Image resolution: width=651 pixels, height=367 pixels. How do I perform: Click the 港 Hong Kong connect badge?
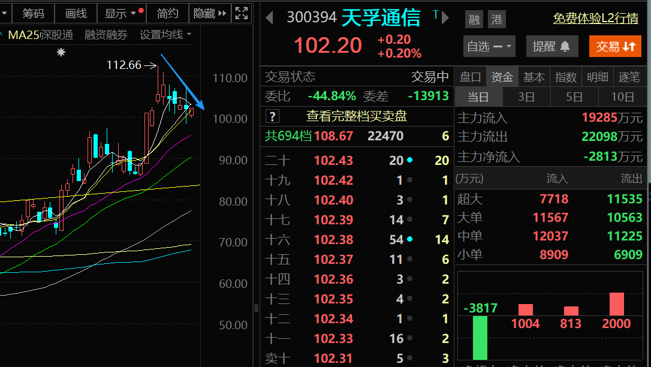(x=496, y=19)
